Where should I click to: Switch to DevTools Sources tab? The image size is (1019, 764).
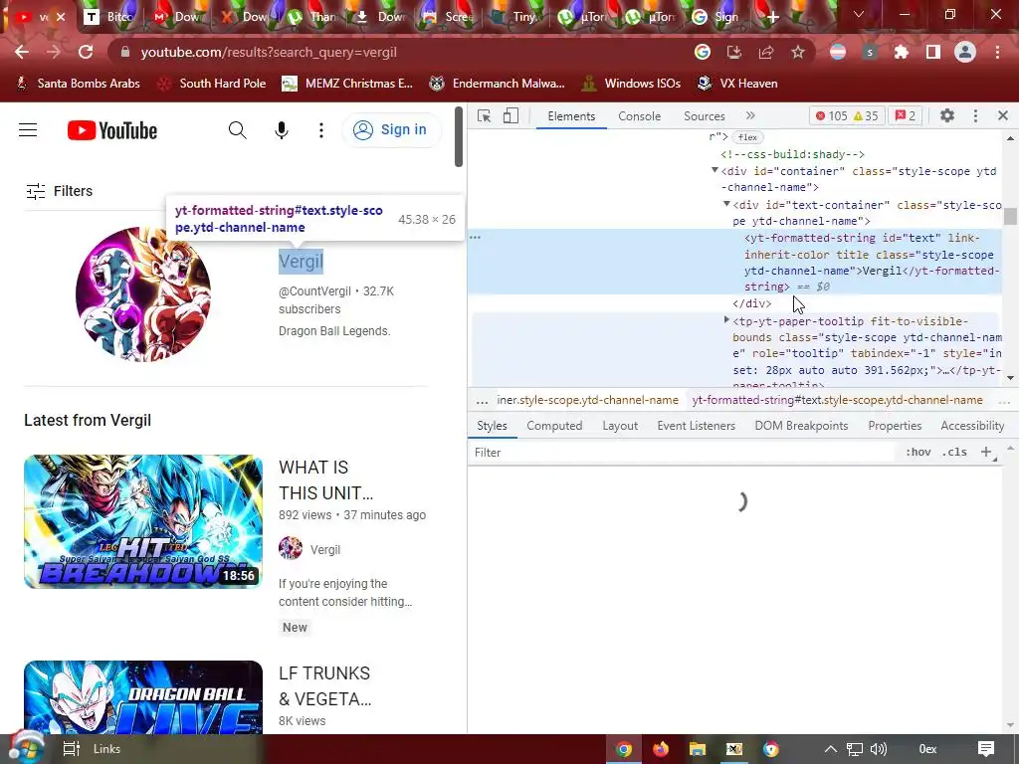[x=704, y=116]
